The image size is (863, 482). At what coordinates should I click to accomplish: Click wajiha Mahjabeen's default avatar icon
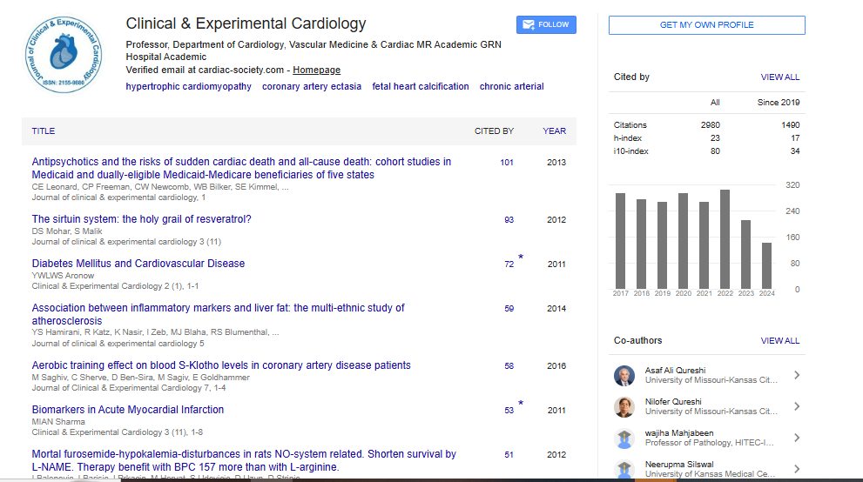624,438
